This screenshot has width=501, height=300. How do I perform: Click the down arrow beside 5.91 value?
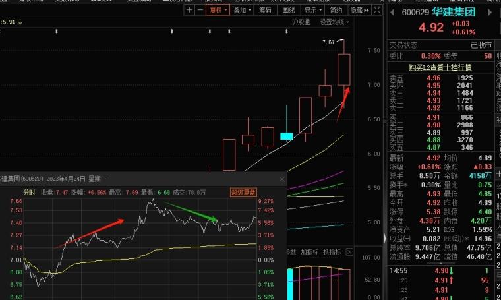coord(20,22)
